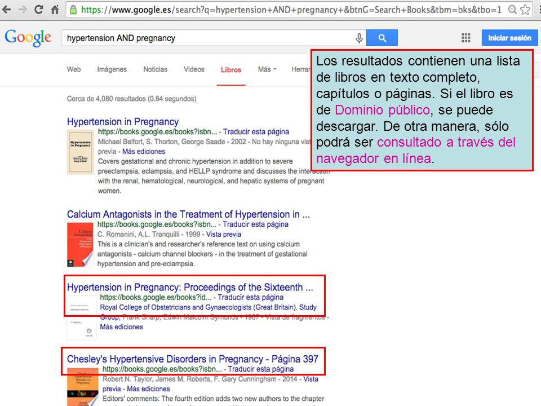Click the blue search magnifier button
541x406 pixels.
click(x=382, y=38)
